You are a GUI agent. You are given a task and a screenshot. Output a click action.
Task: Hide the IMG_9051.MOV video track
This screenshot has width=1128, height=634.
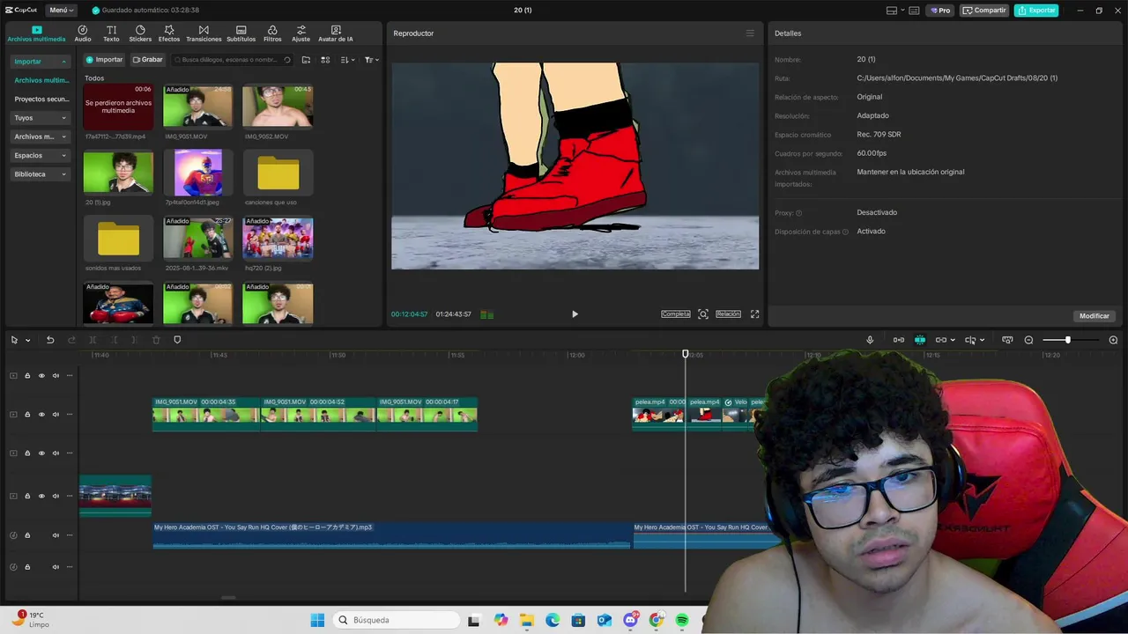(x=41, y=415)
